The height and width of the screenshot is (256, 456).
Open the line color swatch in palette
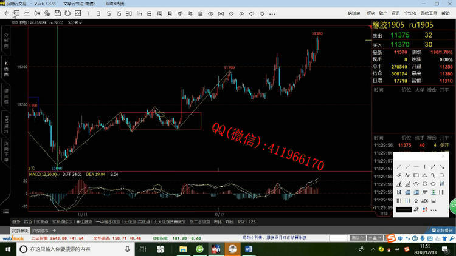tap(404, 210)
